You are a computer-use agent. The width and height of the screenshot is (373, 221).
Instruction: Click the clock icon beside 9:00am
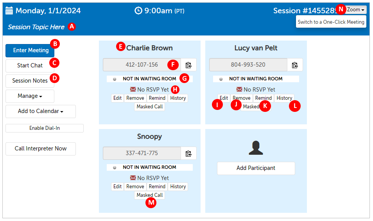(138, 11)
